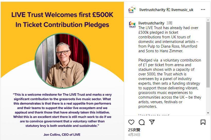This screenshot has height=140, width=211.
Task: Click the caption scrollbar thumb
Action: [208, 54]
